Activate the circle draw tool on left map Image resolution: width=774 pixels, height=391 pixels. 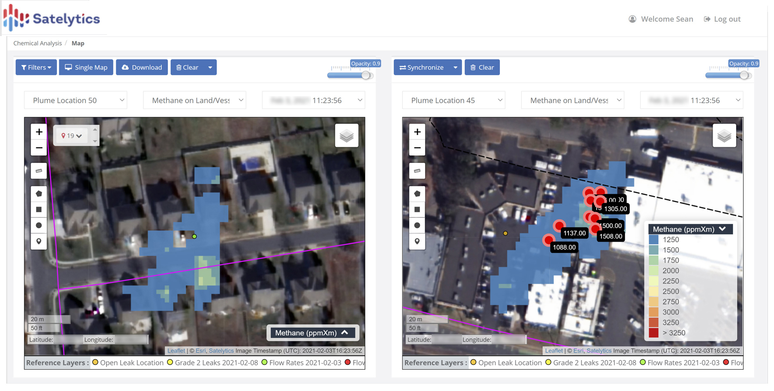pyautogui.click(x=39, y=225)
